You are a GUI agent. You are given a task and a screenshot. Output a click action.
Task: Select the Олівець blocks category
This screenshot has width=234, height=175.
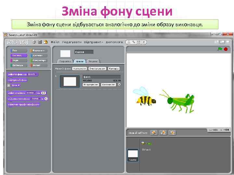tap(19, 65)
